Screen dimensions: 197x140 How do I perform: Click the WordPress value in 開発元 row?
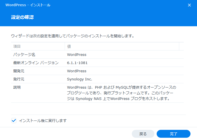click(x=77, y=71)
